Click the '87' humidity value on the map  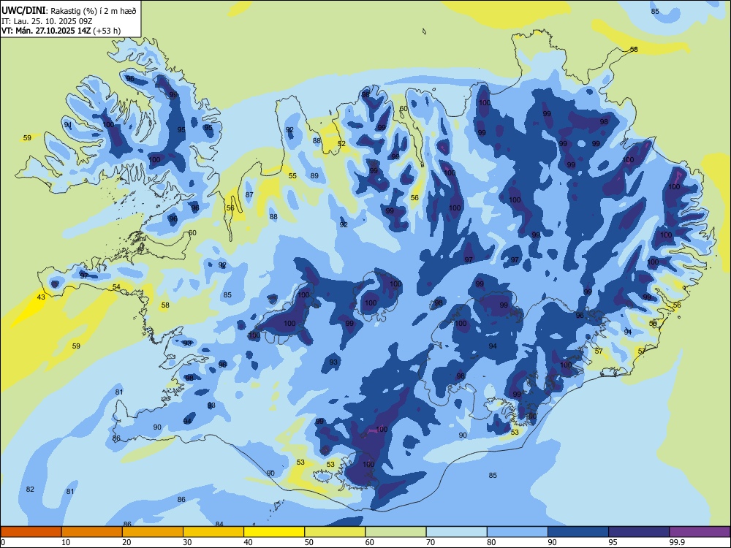tap(249, 195)
